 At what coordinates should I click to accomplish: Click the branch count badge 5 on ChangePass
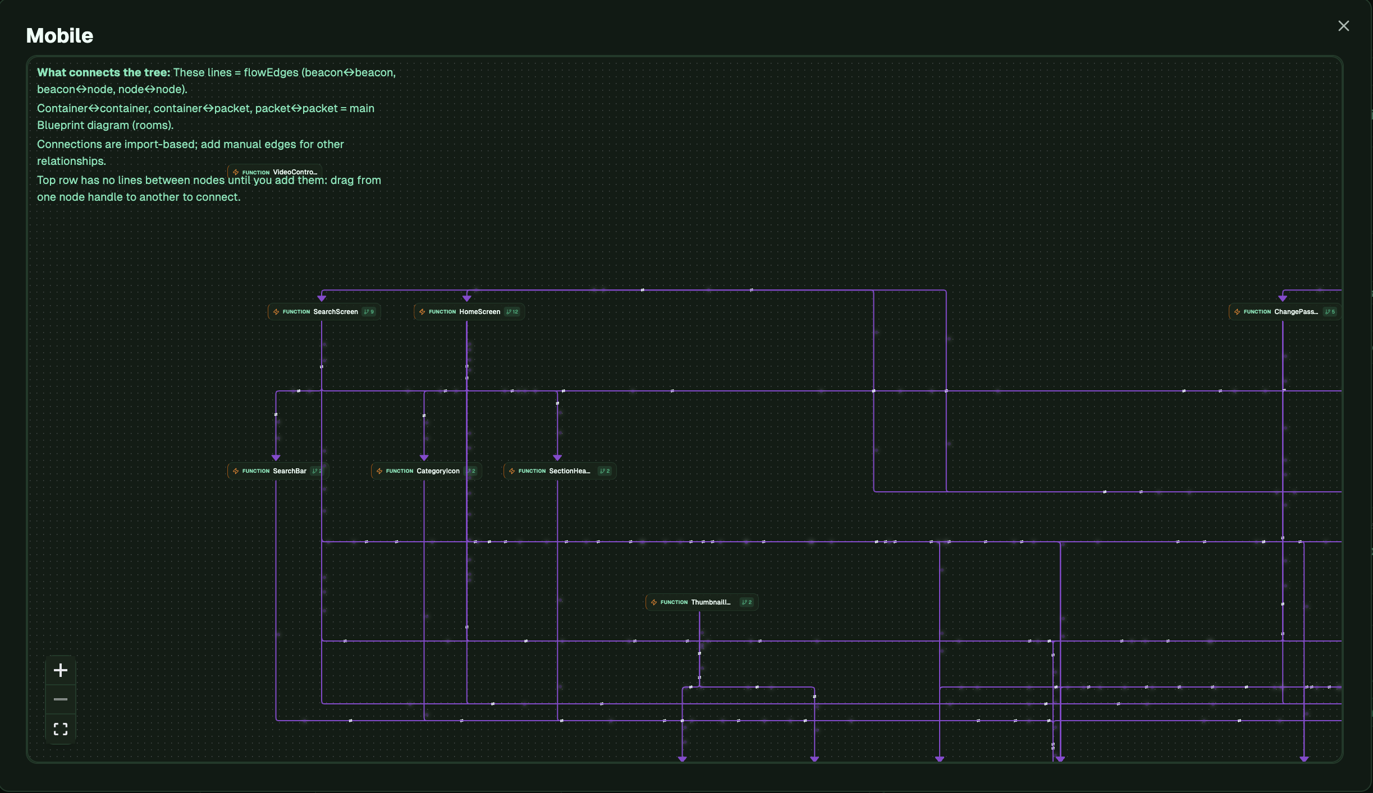[1329, 311]
